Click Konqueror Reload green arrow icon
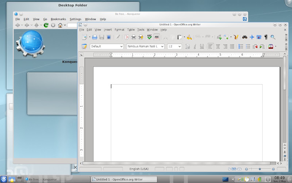The width and height of the screenshot is (292, 183). [46, 25]
